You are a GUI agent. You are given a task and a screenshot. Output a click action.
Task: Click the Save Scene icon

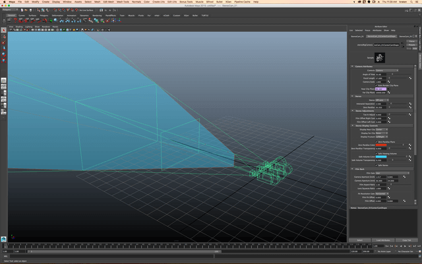pos(30,10)
